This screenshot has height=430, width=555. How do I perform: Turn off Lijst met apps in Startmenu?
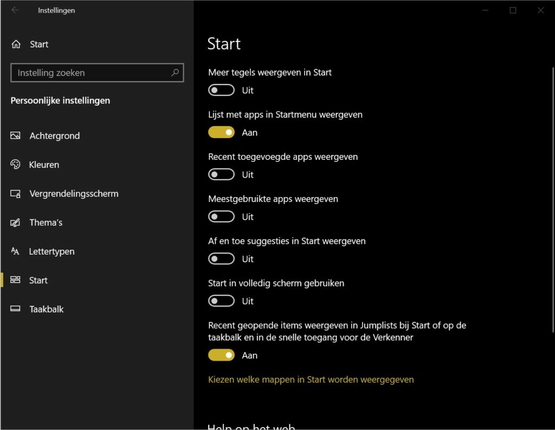pos(221,132)
